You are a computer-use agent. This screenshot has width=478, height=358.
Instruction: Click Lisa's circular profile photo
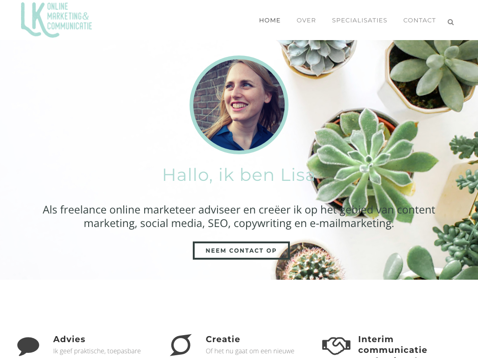pos(239,105)
